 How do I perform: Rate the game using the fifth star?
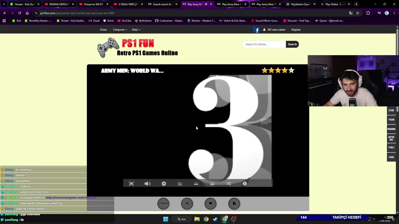(x=291, y=71)
